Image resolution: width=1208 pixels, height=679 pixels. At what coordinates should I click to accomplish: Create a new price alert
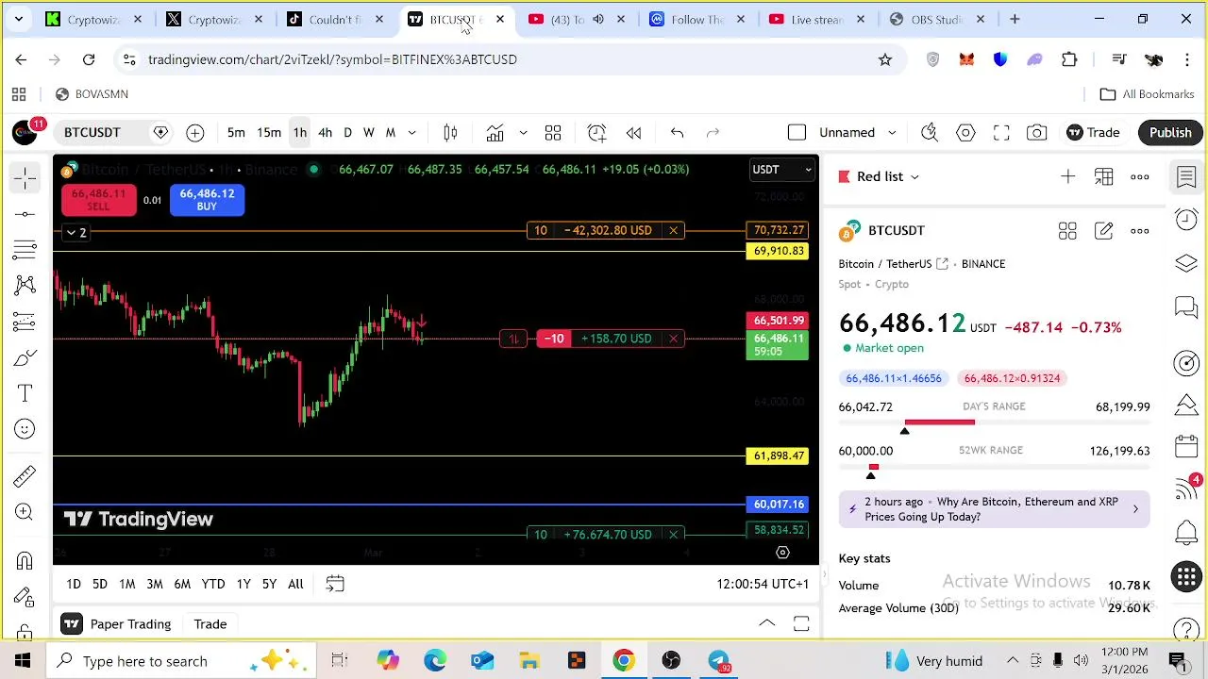click(596, 133)
